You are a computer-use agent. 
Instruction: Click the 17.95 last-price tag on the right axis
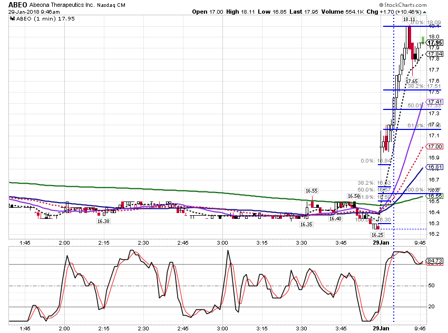coord(435,43)
